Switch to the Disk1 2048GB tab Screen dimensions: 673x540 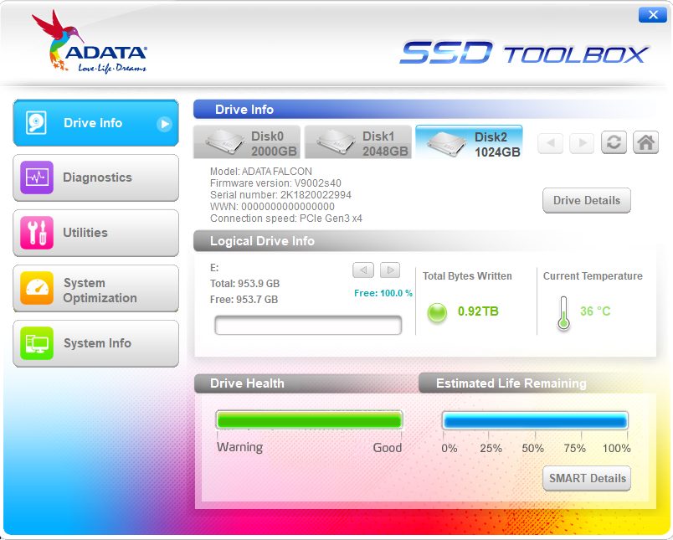[x=357, y=142]
